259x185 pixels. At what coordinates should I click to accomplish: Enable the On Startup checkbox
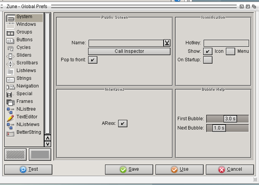[208, 60]
